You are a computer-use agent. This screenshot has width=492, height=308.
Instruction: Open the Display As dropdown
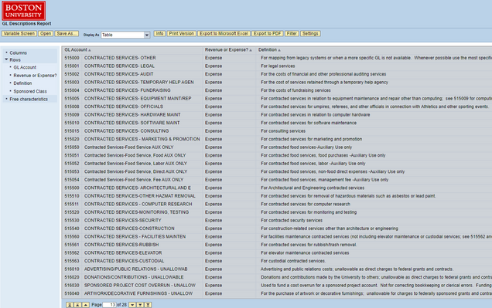pyautogui.click(x=147, y=35)
